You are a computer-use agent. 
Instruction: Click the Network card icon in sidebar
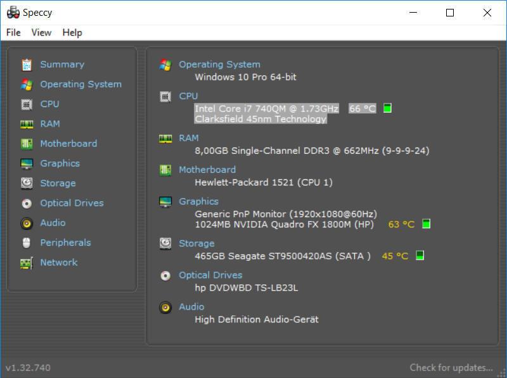click(x=27, y=263)
